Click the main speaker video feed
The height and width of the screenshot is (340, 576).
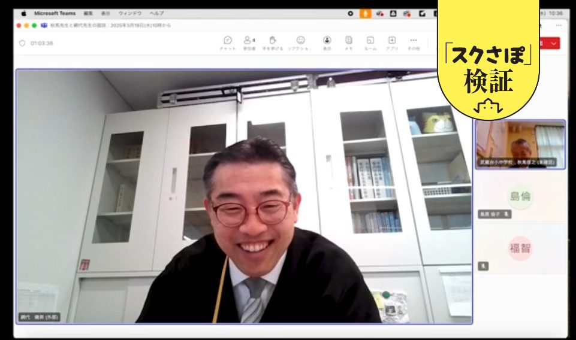[x=244, y=196]
